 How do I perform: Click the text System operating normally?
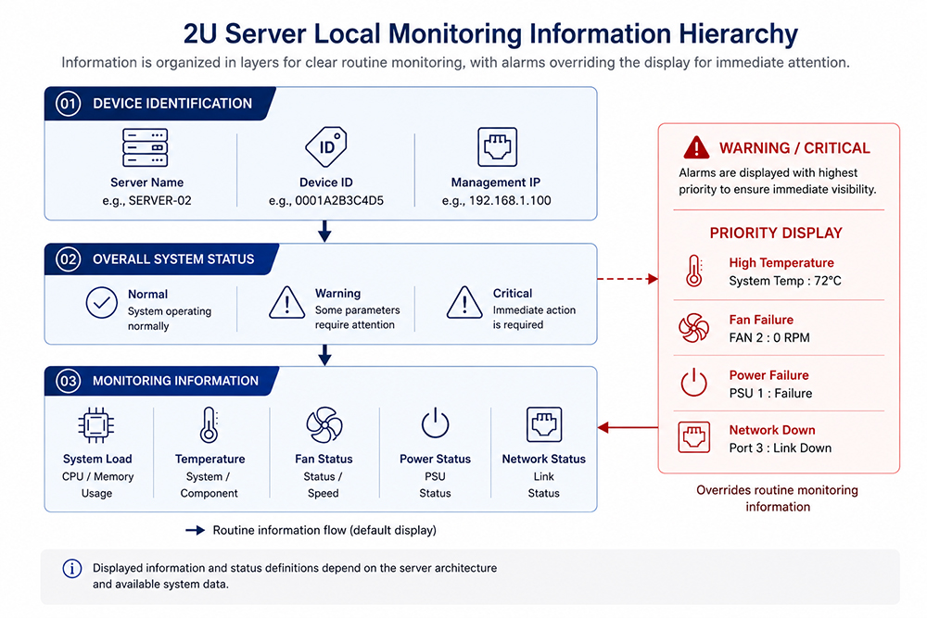pos(169,319)
